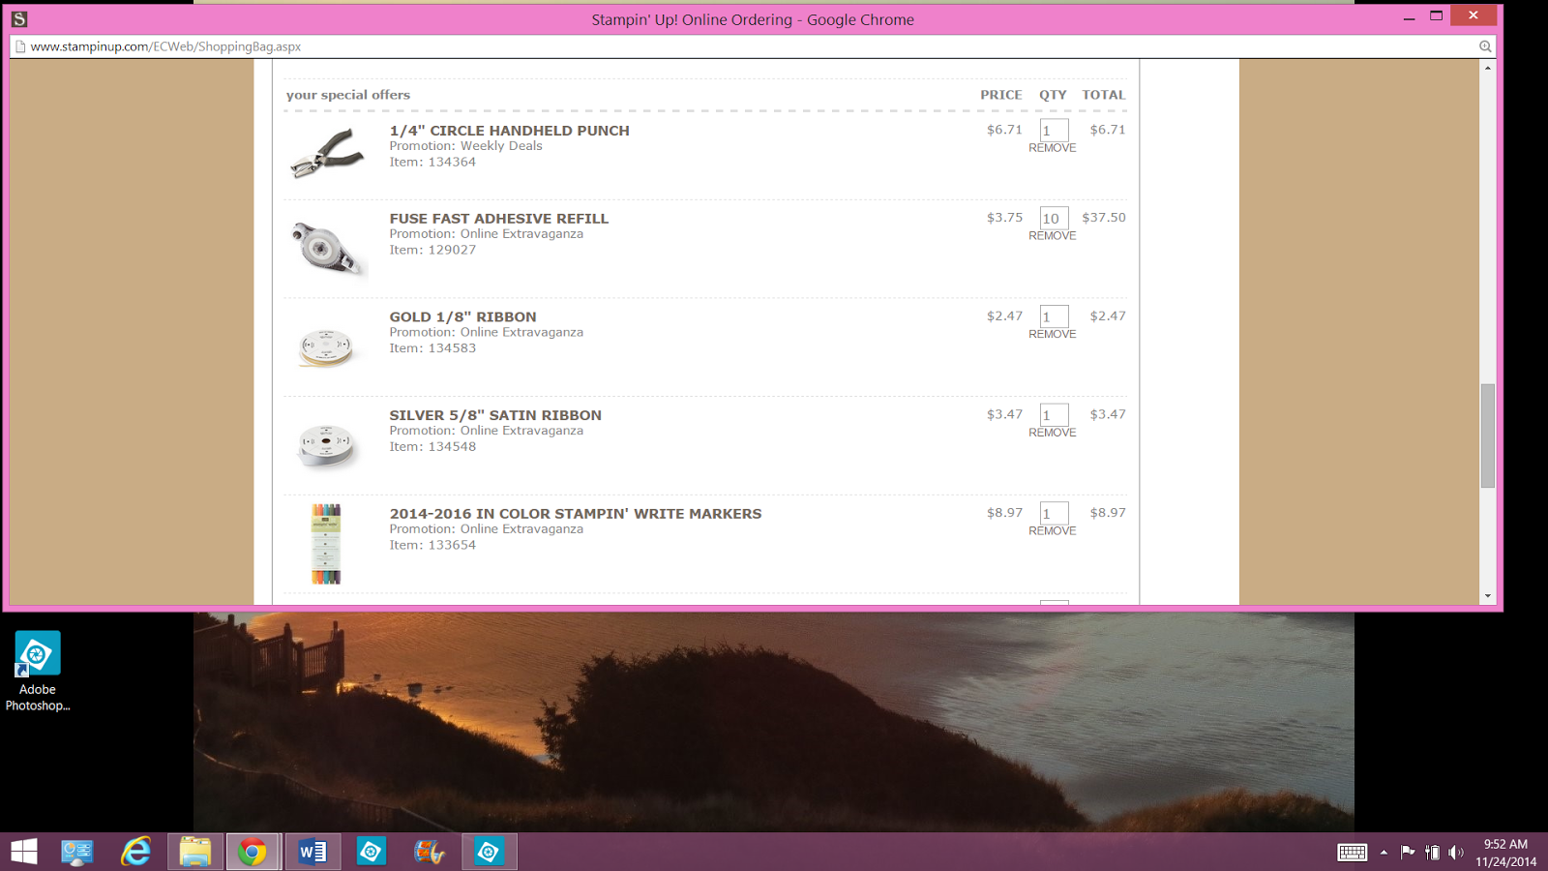Open the touch keyboard from the system tray

[x=1353, y=853]
